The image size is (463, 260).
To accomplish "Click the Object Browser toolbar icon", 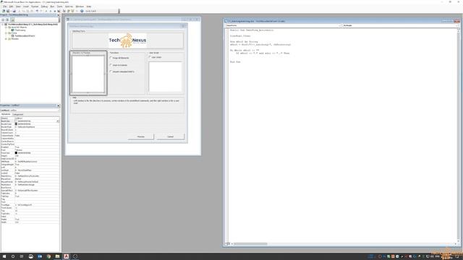I will pos(72,11).
